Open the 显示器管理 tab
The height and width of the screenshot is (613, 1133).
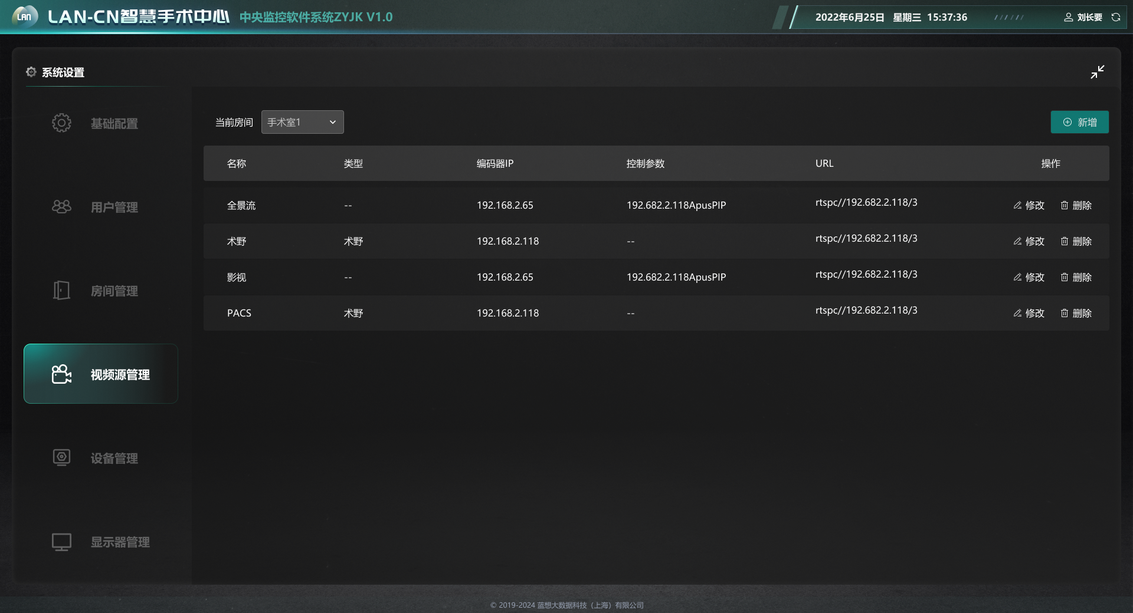[101, 542]
